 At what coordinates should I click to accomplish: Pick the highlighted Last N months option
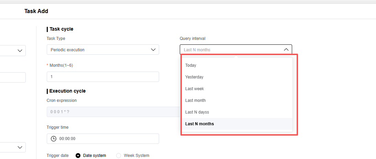199,124
